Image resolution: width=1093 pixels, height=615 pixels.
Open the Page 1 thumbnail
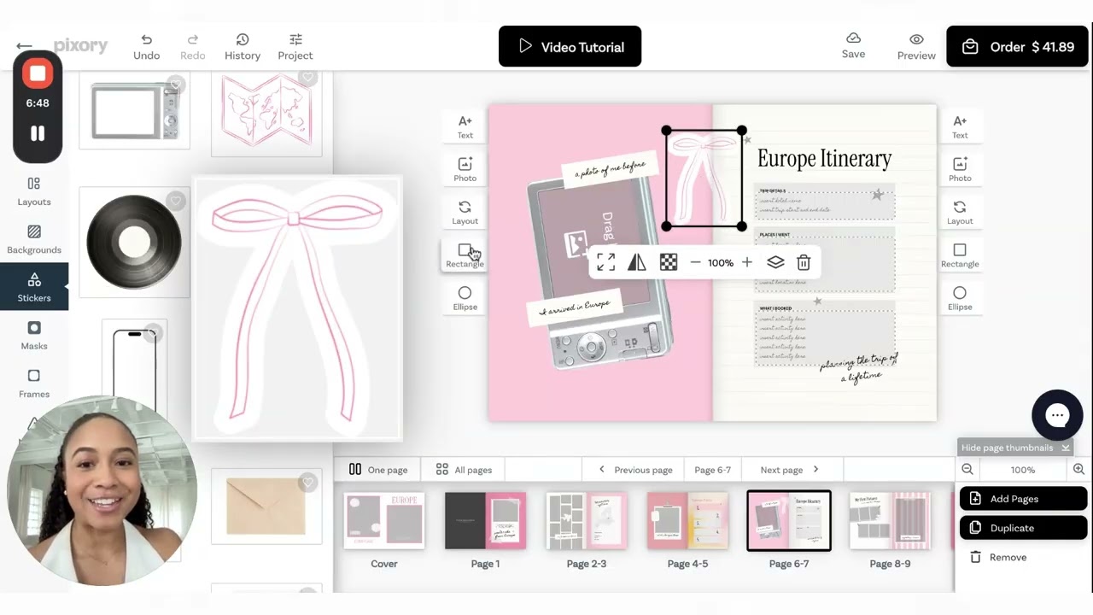(x=485, y=520)
